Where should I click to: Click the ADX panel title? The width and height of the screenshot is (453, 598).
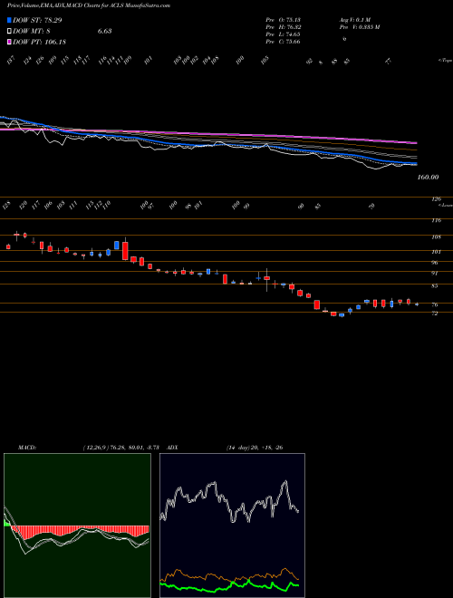173,448
